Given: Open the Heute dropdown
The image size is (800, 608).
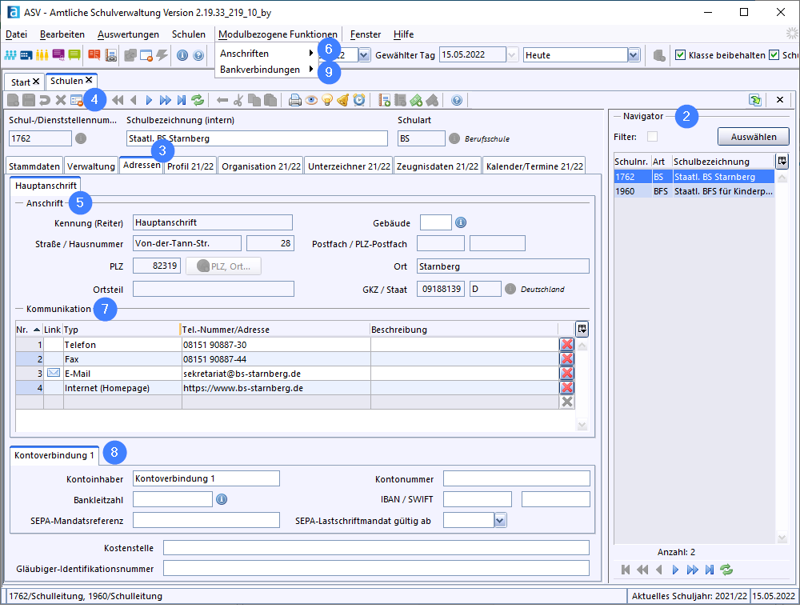Looking at the screenshot, I should click(x=634, y=55).
